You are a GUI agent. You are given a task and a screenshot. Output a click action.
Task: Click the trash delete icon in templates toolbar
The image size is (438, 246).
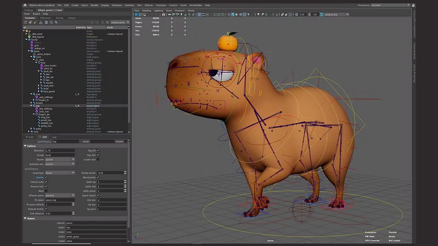pos(46,22)
